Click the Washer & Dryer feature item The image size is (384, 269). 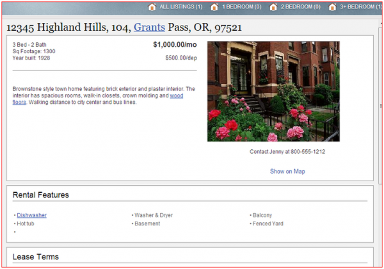point(153,215)
